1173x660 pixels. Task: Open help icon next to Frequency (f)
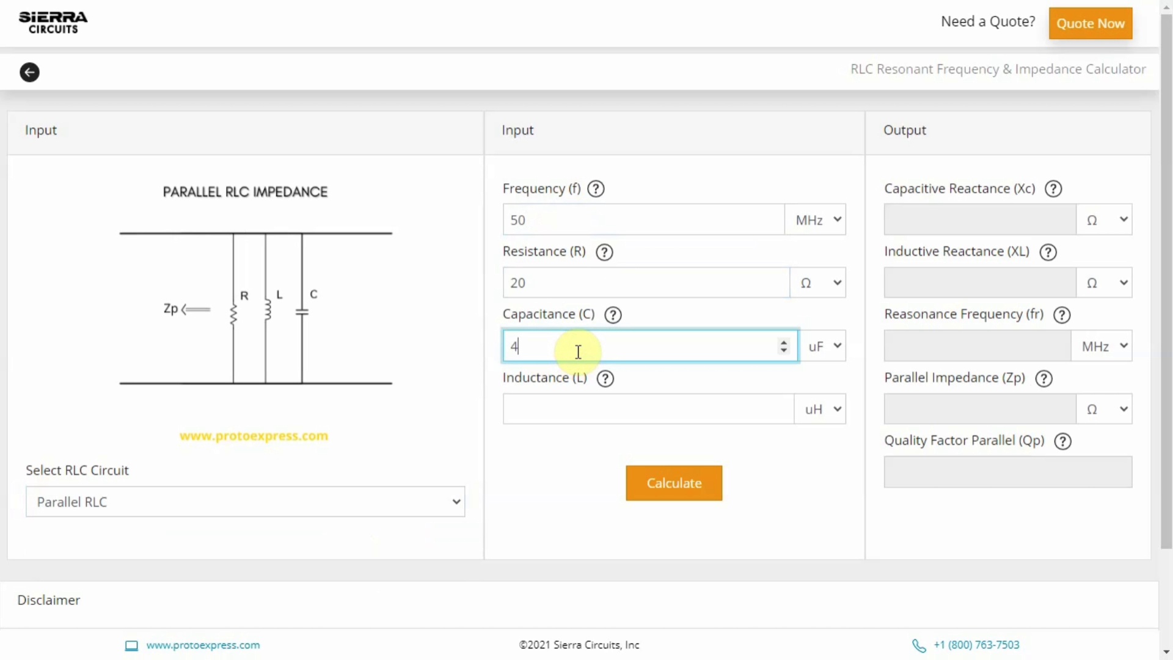(x=596, y=189)
